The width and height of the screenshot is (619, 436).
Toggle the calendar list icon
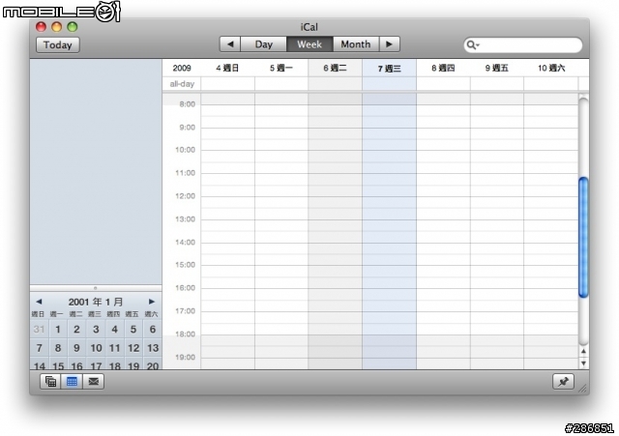coord(51,382)
